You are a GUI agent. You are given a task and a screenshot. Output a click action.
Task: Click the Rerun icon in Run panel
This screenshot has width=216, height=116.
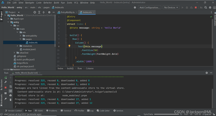coord(5,78)
